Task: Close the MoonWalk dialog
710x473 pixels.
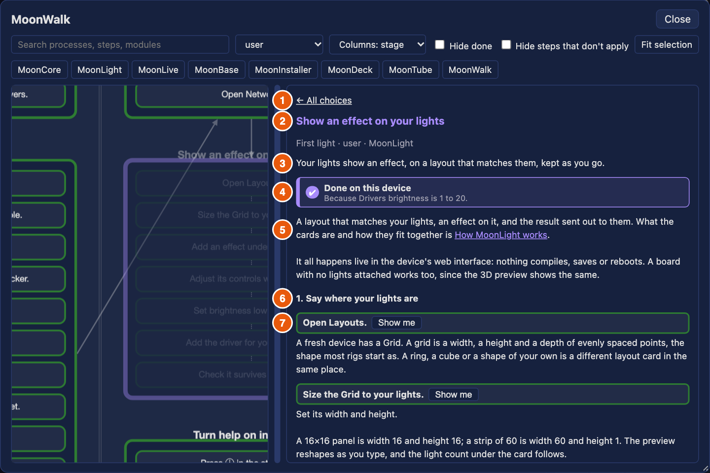Action: [x=677, y=19]
